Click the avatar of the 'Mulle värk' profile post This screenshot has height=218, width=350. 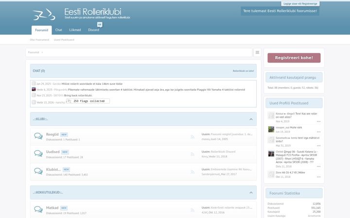(271, 129)
